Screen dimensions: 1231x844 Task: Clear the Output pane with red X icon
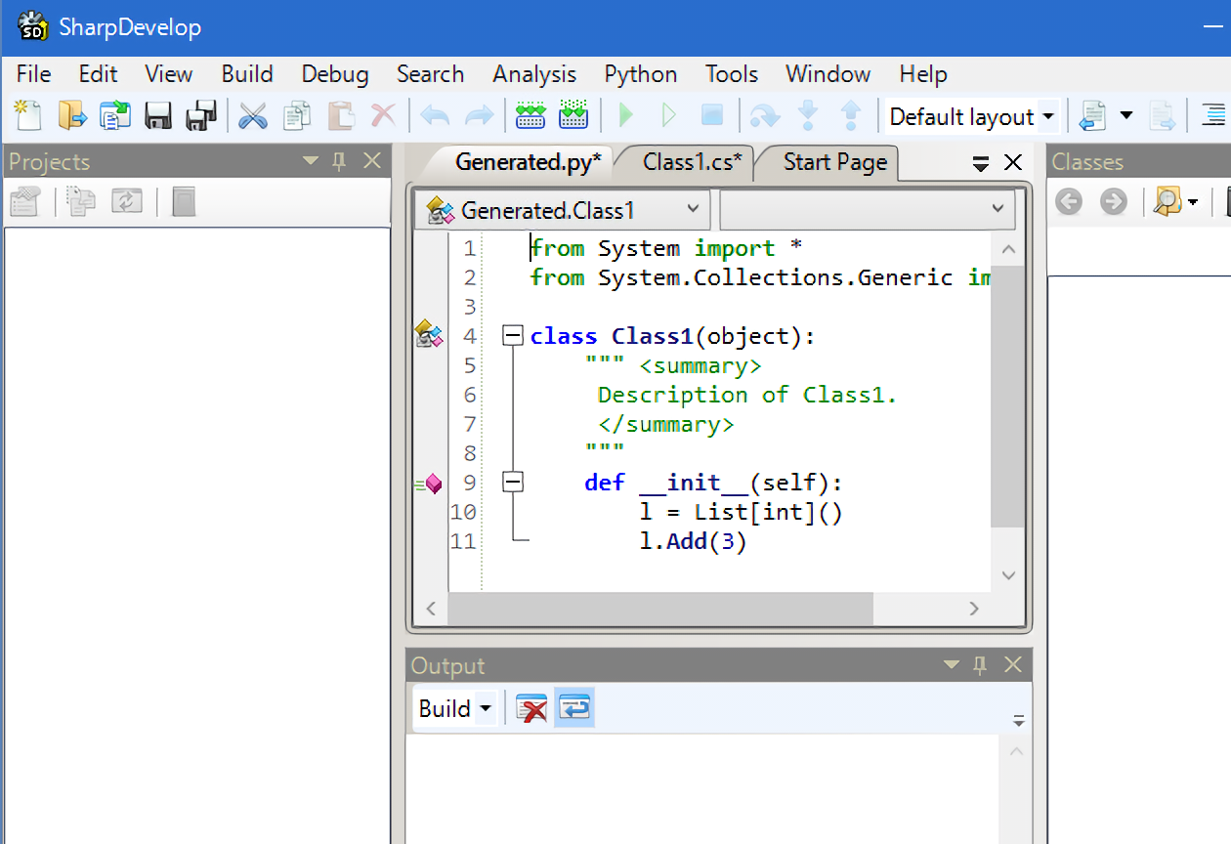[531, 709]
